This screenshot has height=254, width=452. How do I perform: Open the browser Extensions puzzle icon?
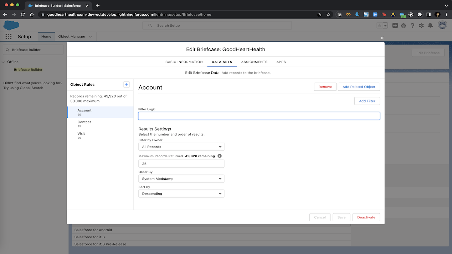(420, 14)
